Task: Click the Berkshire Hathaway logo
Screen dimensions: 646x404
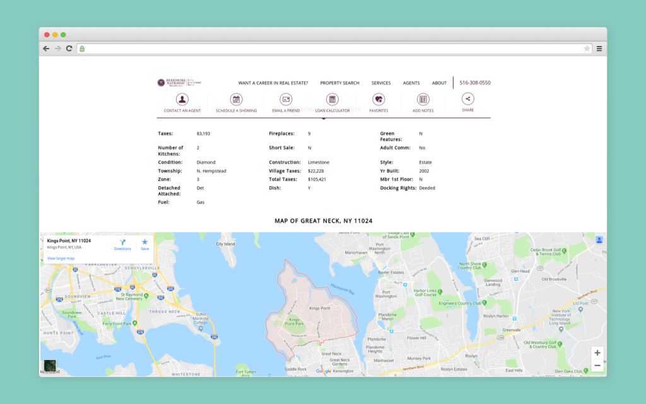Action: (179, 83)
